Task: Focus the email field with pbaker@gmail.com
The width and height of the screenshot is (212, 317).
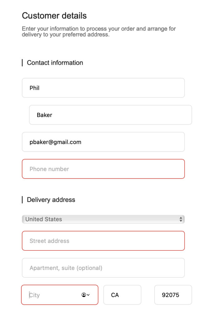Action: [x=103, y=142]
